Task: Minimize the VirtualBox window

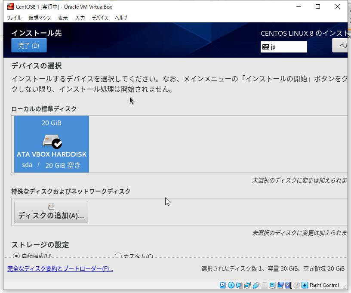Action: 299,6
